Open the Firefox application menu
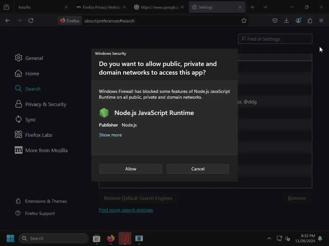Viewport: 329px width, 246px height. pyautogui.click(x=321, y=20)
